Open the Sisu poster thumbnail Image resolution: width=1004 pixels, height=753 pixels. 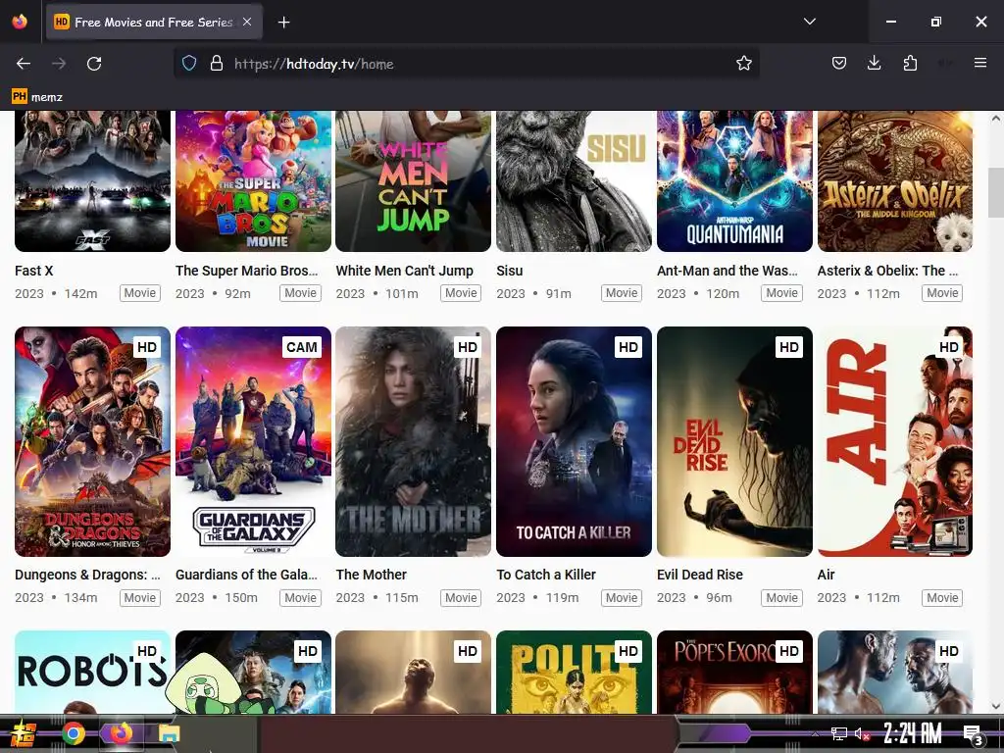tap(574, 181)
